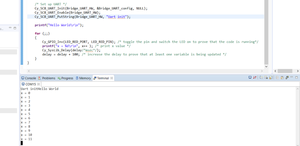This screenshot has width=300, height=146.
Task: Click the terminal cursor block
Action: pyautogui.click(x=22, y=143)
